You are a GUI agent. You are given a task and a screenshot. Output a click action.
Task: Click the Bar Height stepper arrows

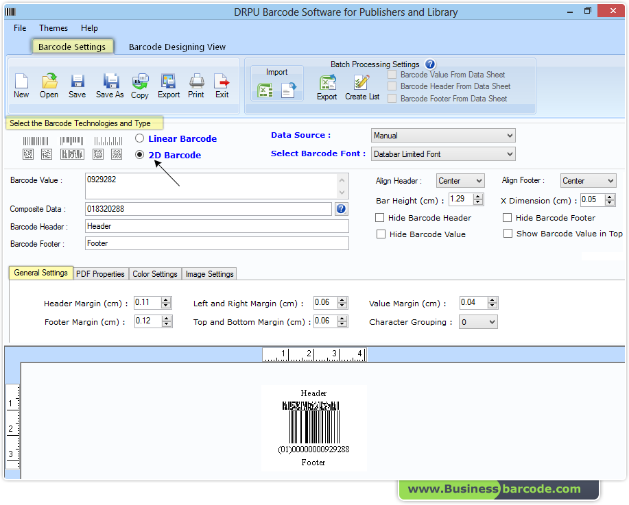(x=478, y=199)
